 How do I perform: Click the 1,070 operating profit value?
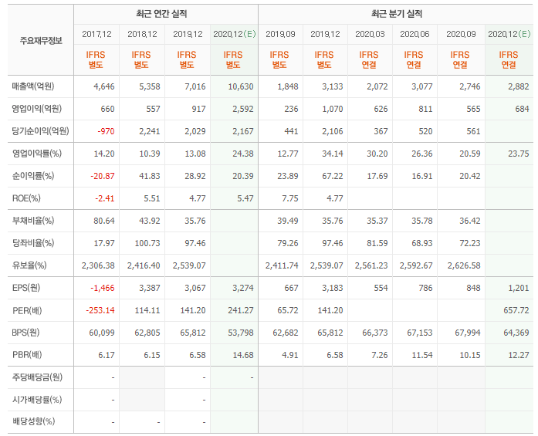click(x=333, y=109)
